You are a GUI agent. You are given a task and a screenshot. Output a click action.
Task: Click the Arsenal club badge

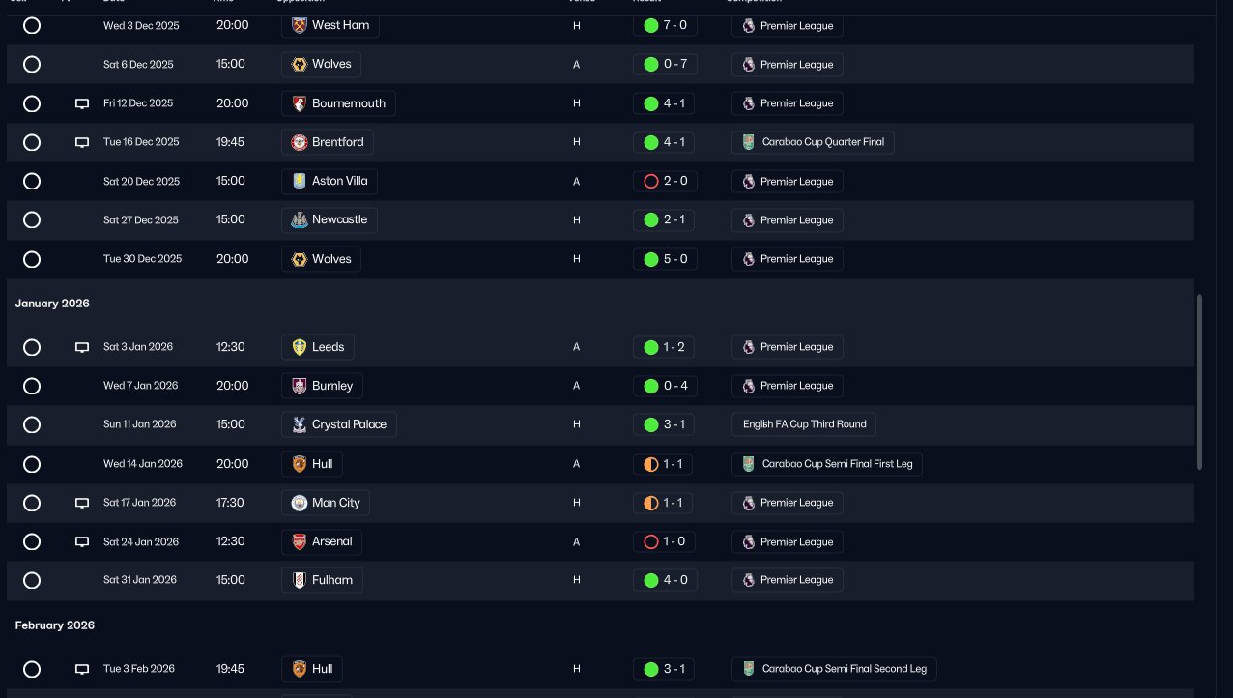[x=300, y=541]
